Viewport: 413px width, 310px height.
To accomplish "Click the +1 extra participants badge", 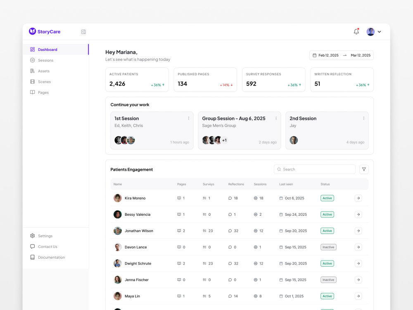I will pos(224,140).
